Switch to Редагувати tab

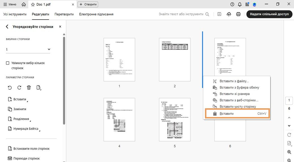(x=41, y=14)
